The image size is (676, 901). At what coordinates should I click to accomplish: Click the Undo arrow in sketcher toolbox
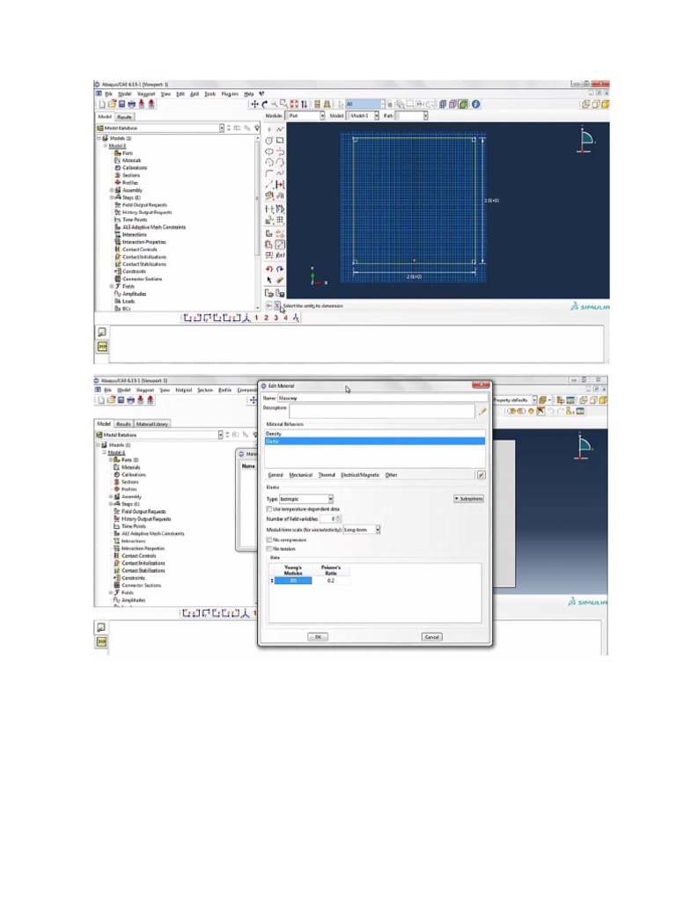269,269
